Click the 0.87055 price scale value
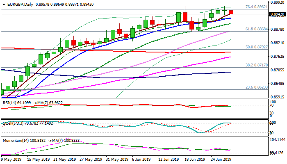This screenshot has width=287, height=164. pos(277,70)
